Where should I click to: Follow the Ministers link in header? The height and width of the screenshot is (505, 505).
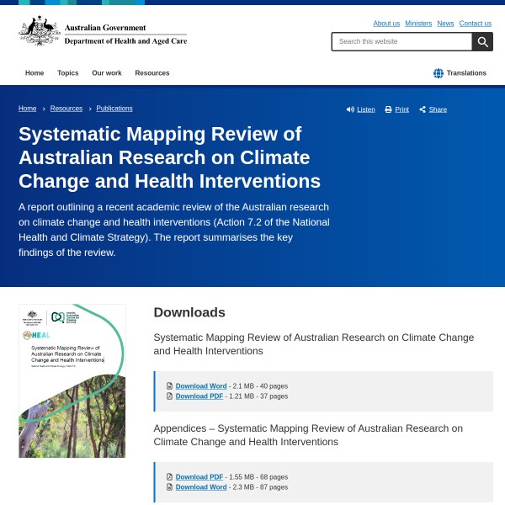pos(418,24)
